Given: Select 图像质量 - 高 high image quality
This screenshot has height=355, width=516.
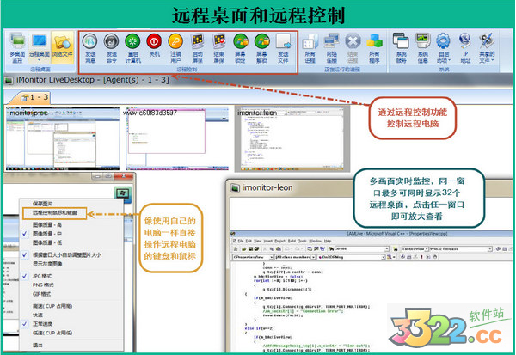Looking at the screenshot, I should (x=47, y=224).
